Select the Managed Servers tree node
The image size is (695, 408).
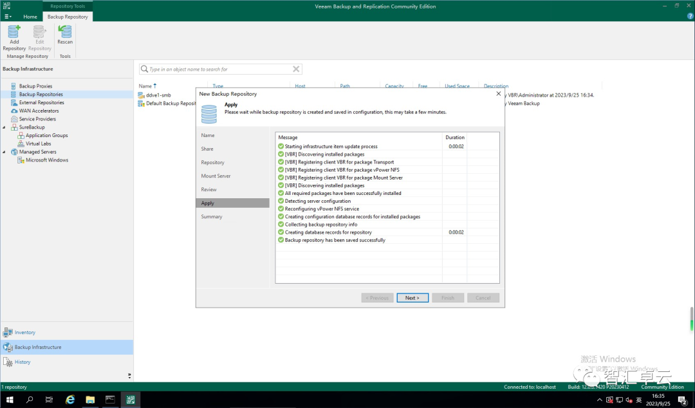[x=38, y=152]
